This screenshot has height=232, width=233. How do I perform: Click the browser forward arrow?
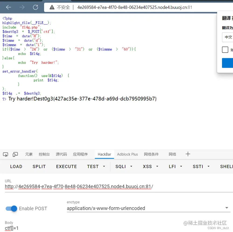(x=22, y=7)
